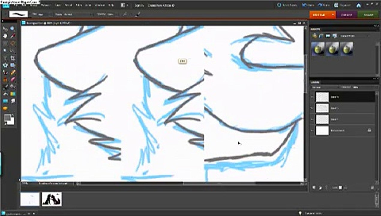The image size is (381, 216).
Task: Click the airbrush icon in options bar
Action: click(124, 14)
